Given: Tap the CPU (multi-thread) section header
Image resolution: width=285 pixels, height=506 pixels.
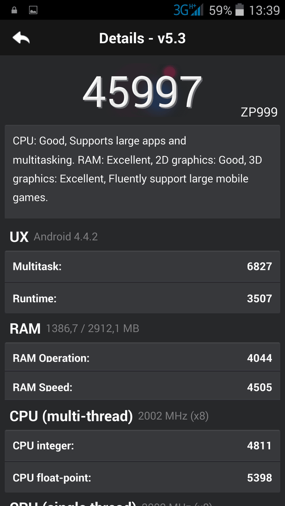Looking at the screenshot, I should click(x=109, y=416).
